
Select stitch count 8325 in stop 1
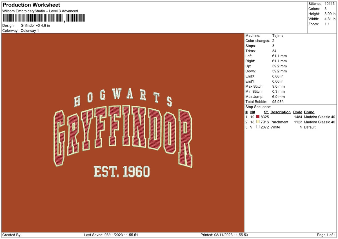click(x=265, y=117)
